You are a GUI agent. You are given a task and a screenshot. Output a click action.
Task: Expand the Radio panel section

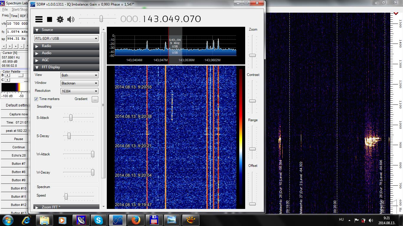pyautogui.click(x=66, y=46)
